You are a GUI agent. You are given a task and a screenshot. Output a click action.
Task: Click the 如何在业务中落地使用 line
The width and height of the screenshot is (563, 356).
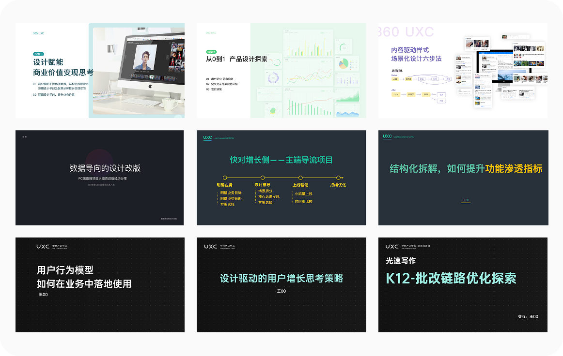click(84, 284)
